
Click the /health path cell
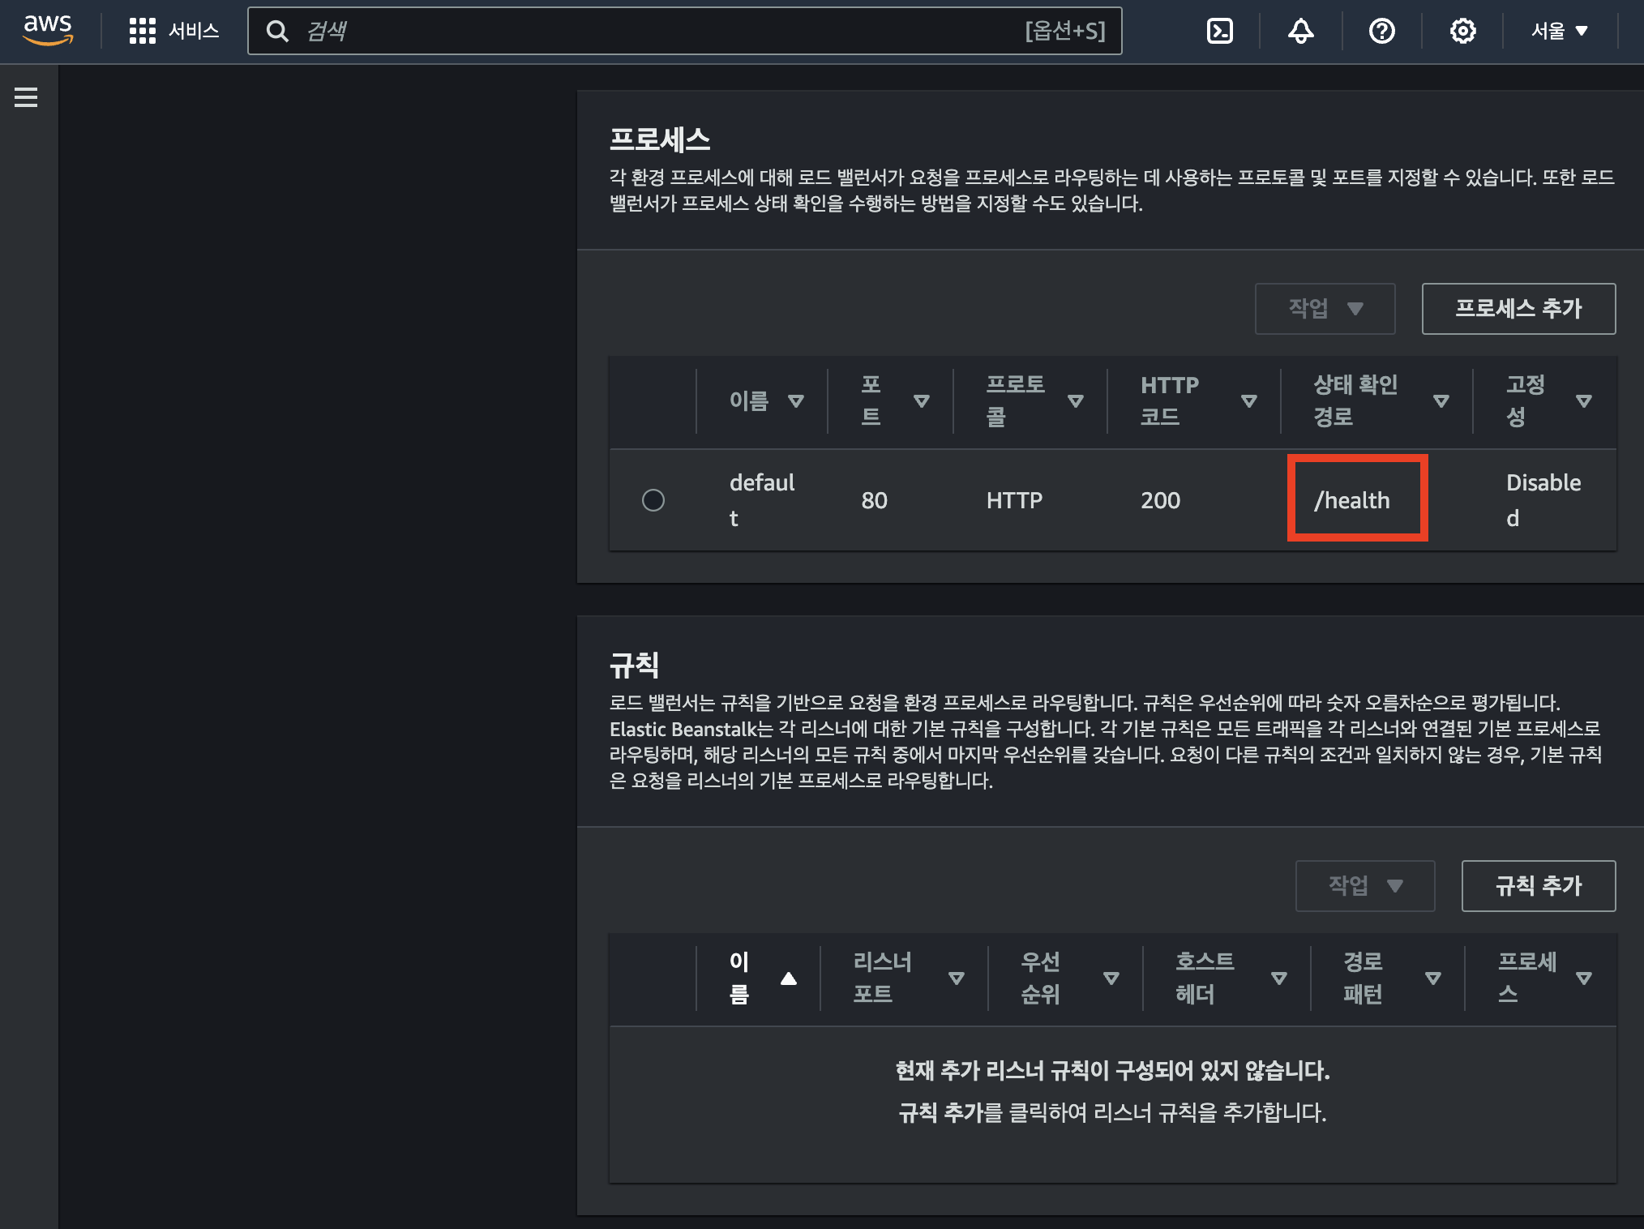(x=1352, y=500)
